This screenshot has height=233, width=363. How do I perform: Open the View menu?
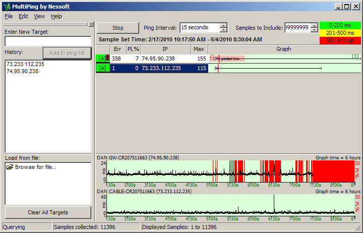(39, 16)
